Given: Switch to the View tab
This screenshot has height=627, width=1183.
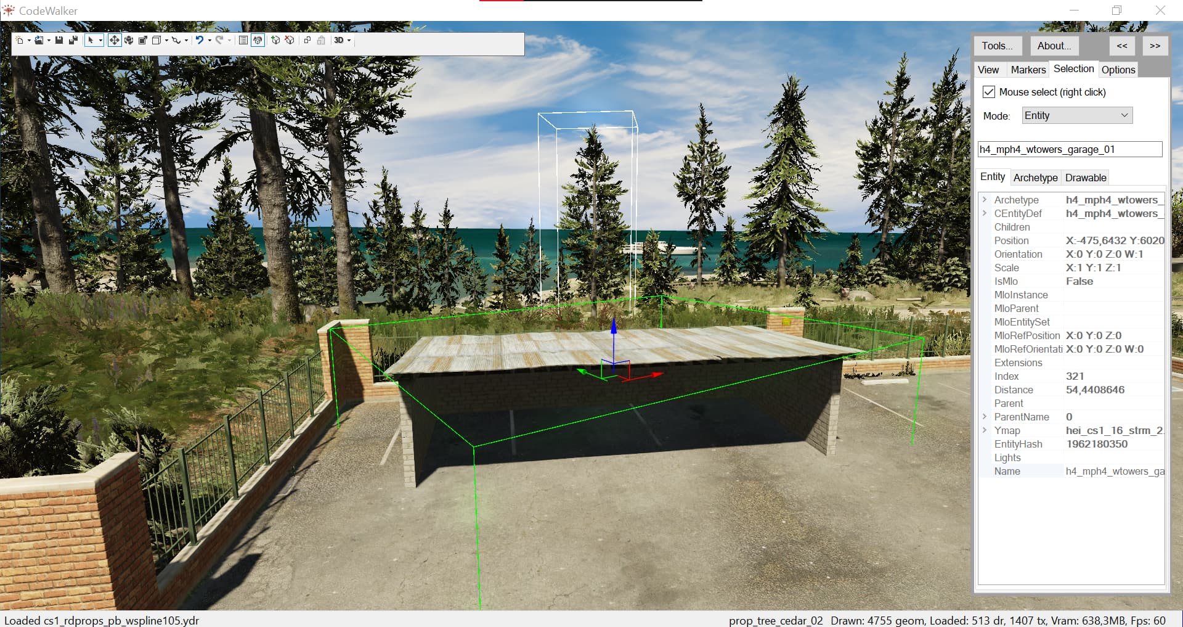Looking at the screenshot, I should [988, 70].
